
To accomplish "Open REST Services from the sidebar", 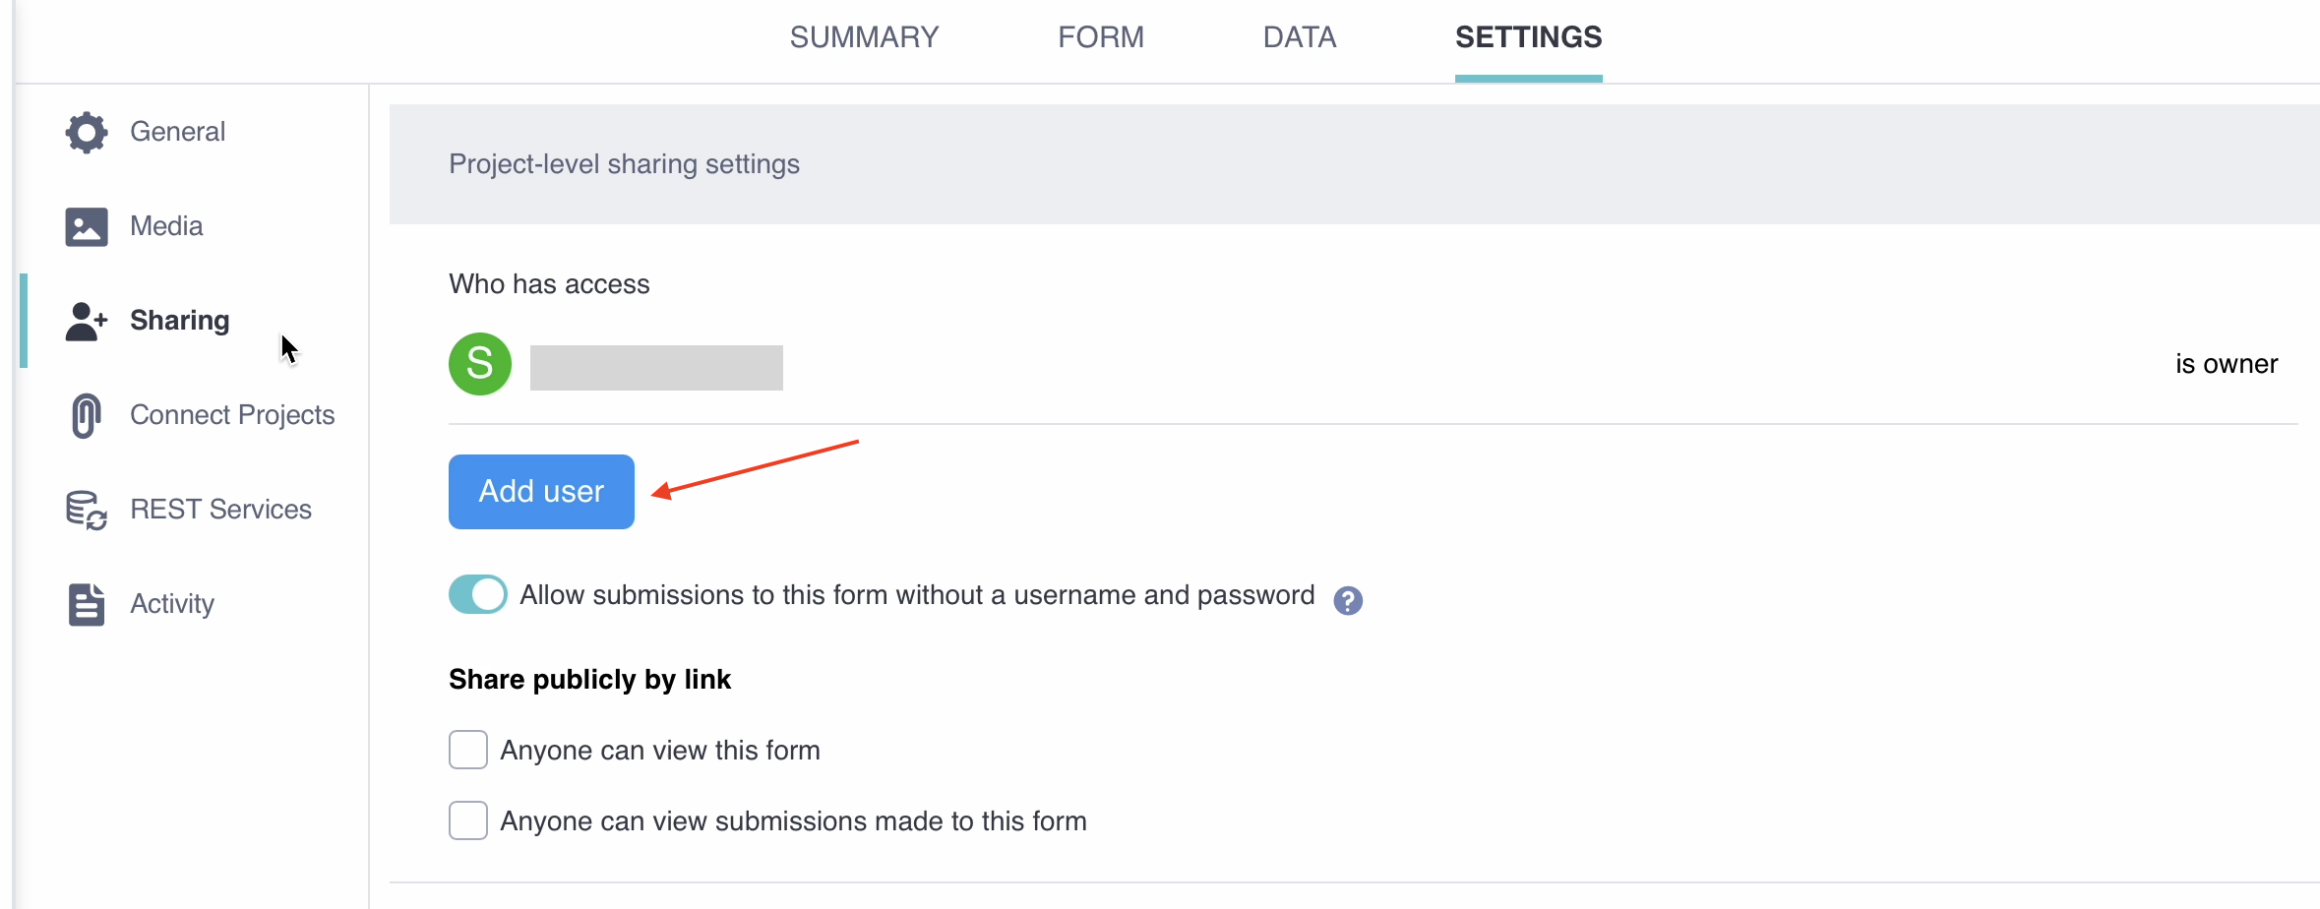I will click(x=220, y=509).
